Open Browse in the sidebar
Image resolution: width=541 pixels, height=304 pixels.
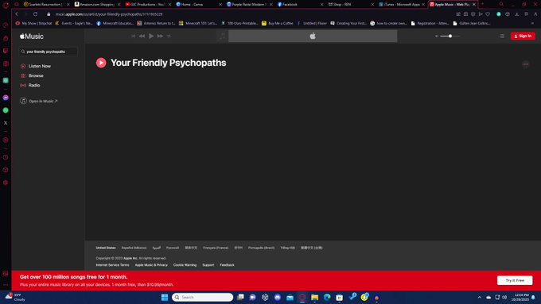(32, 75)
